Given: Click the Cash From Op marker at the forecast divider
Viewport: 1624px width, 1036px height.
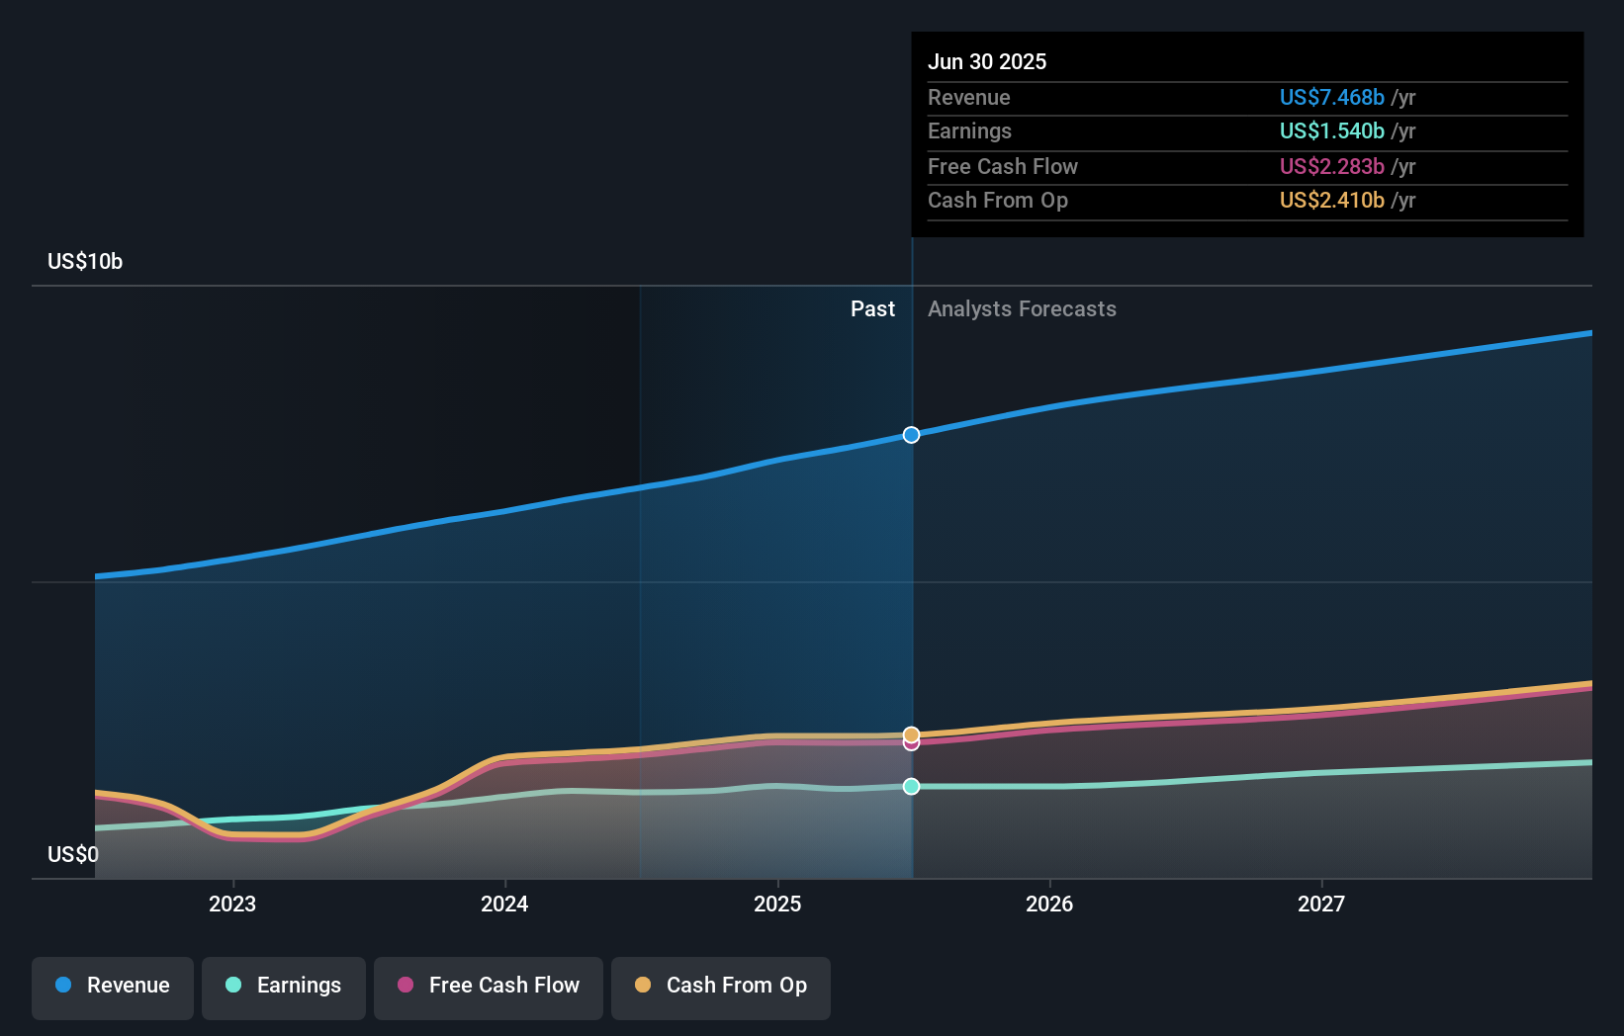Looking at the screenshot, I should tap(911, 734).
